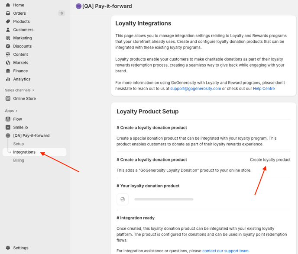Follow the Help Centre link
Image resolution: width=298 pixels, height=254 pixels.
tap(263, 88)
